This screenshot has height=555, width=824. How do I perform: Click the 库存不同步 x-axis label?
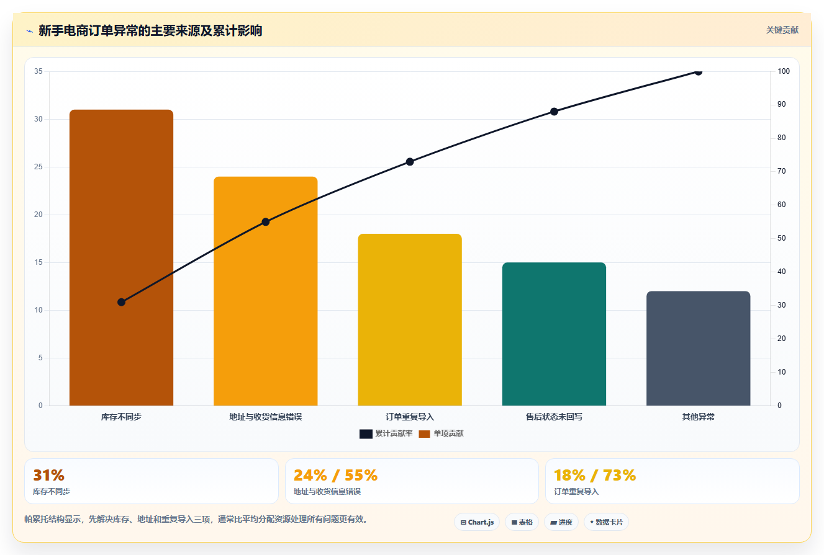coord(121,417)
